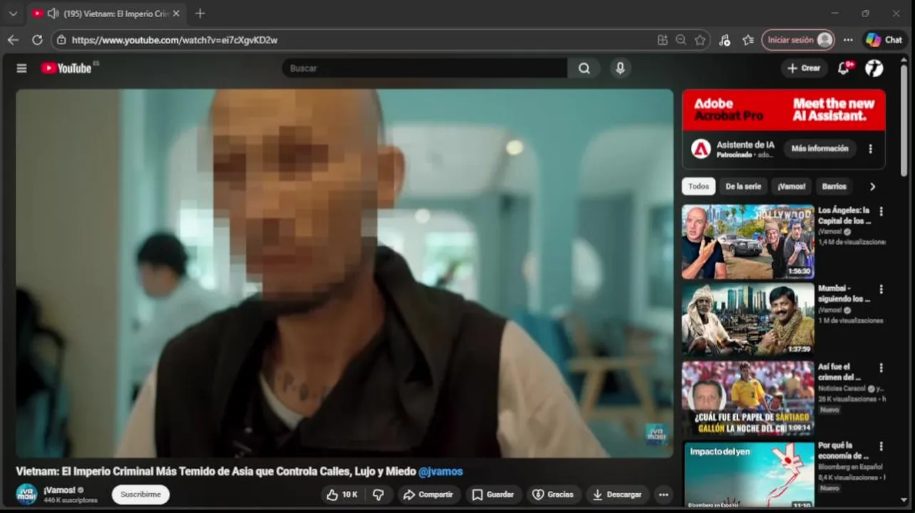Go to the YouTube home logo
Screen dimensions: 915x513
pyautogui.click(x=66, y=68)
